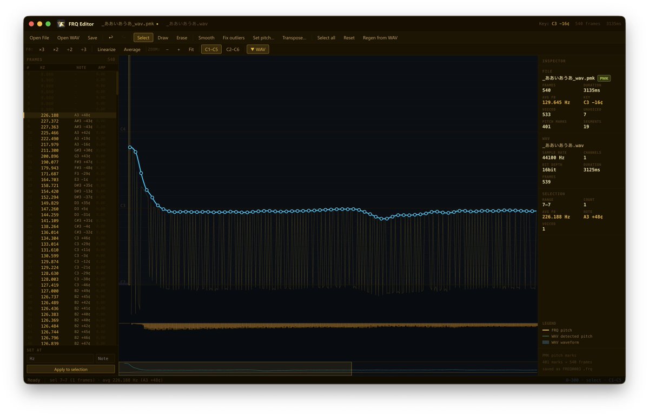Apply Smooth to the pitch curve
This screenshot has width=649, height=415.
[207, 38]
